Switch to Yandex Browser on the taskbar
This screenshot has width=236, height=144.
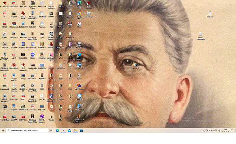tap(63, 130)
